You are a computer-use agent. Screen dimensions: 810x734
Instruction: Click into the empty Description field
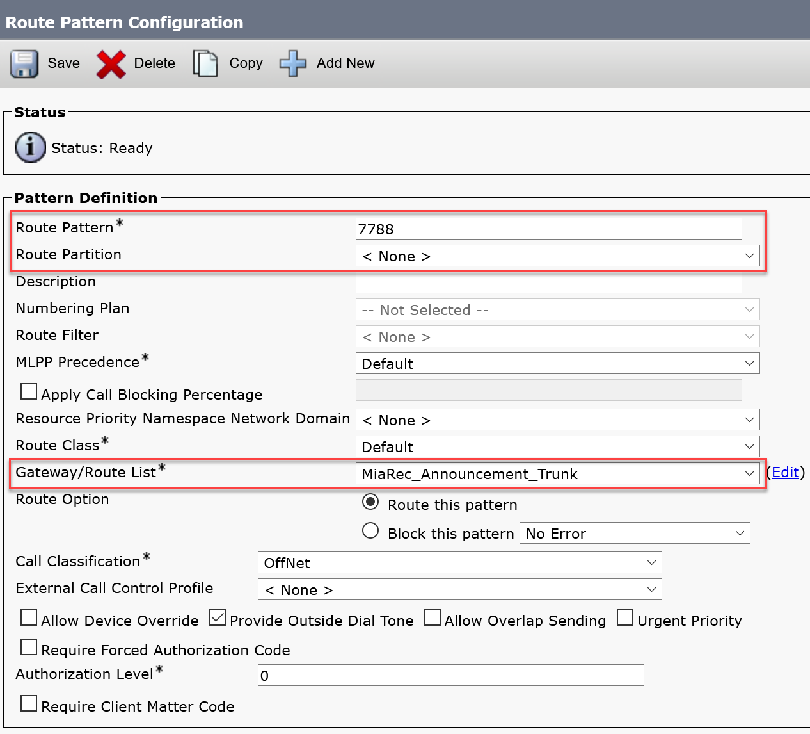point(548,282)
